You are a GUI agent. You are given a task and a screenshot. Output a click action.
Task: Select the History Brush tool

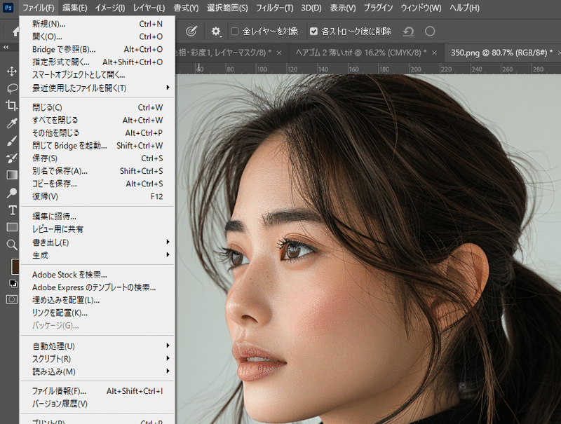[x=12, y=158]
